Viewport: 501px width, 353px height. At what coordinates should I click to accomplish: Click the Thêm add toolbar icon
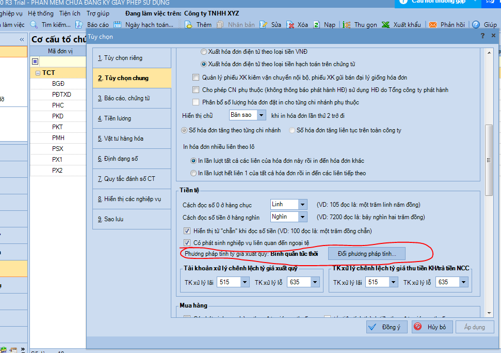pos(189,24)
